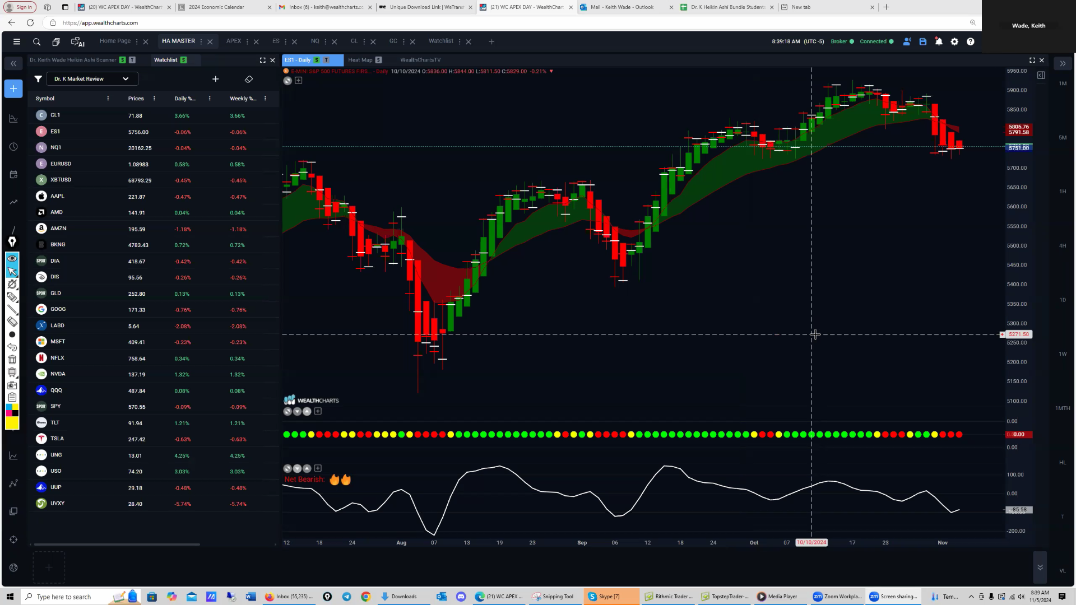Open the watchlist filter funnel
The image size is (1076, 605).
pos(38,79)
